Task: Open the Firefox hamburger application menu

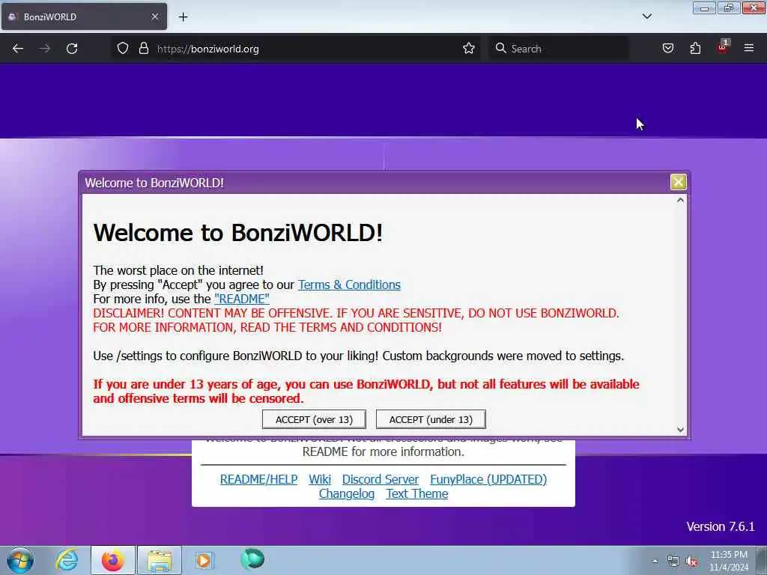Action: (749, 48)
